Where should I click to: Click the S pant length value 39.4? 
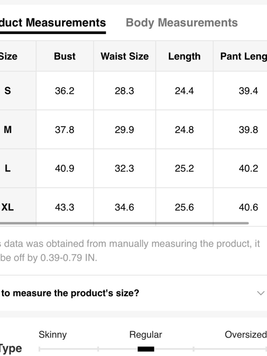pos(248,91)
